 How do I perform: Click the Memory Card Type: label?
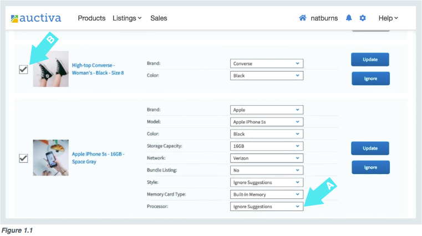[x=166, y=194]
